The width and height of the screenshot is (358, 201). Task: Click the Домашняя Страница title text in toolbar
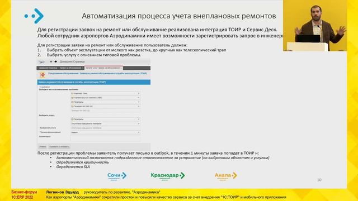pyautogui.click(x=72, y=61)
